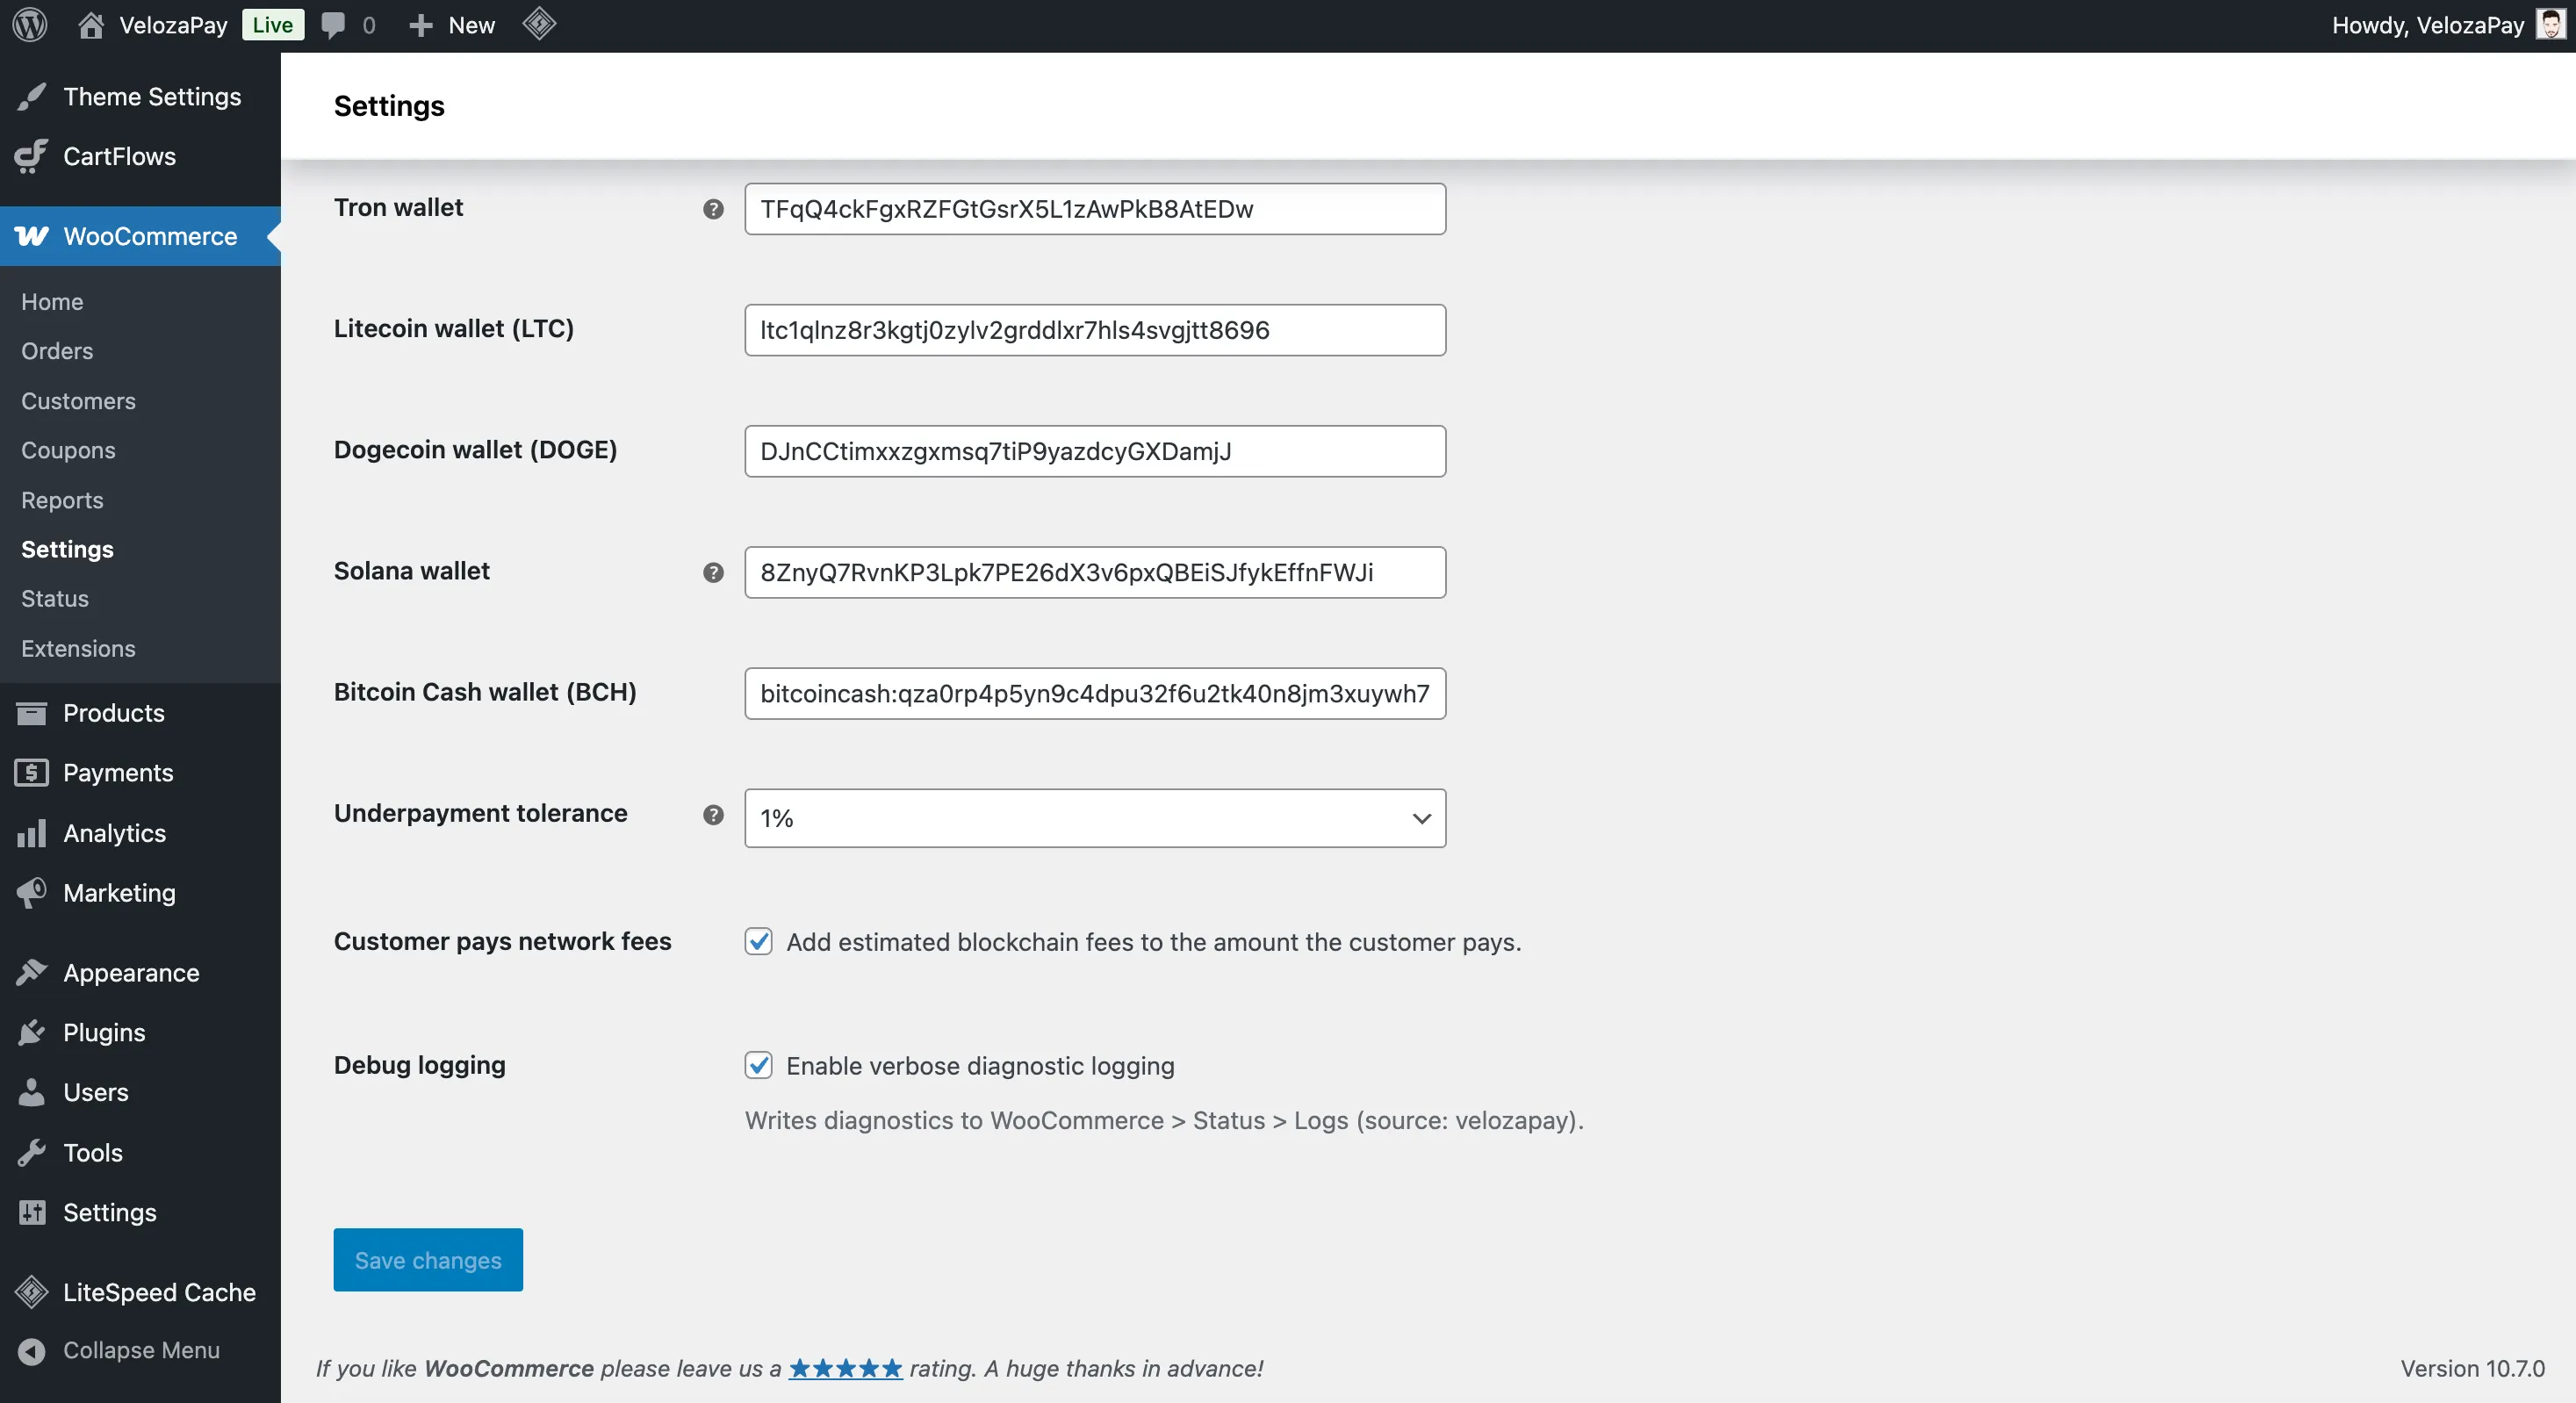The image size is (2576, 1403).
Task: Open Customers submenu item
Action: (78, 401)
